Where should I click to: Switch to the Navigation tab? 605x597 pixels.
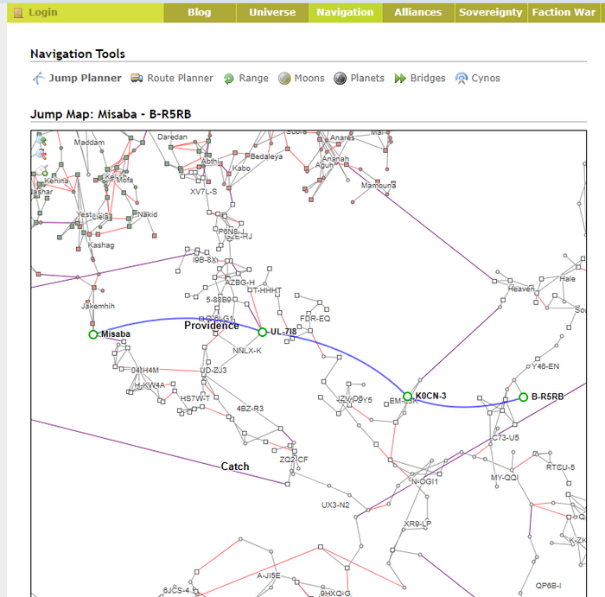pos(346,12)
